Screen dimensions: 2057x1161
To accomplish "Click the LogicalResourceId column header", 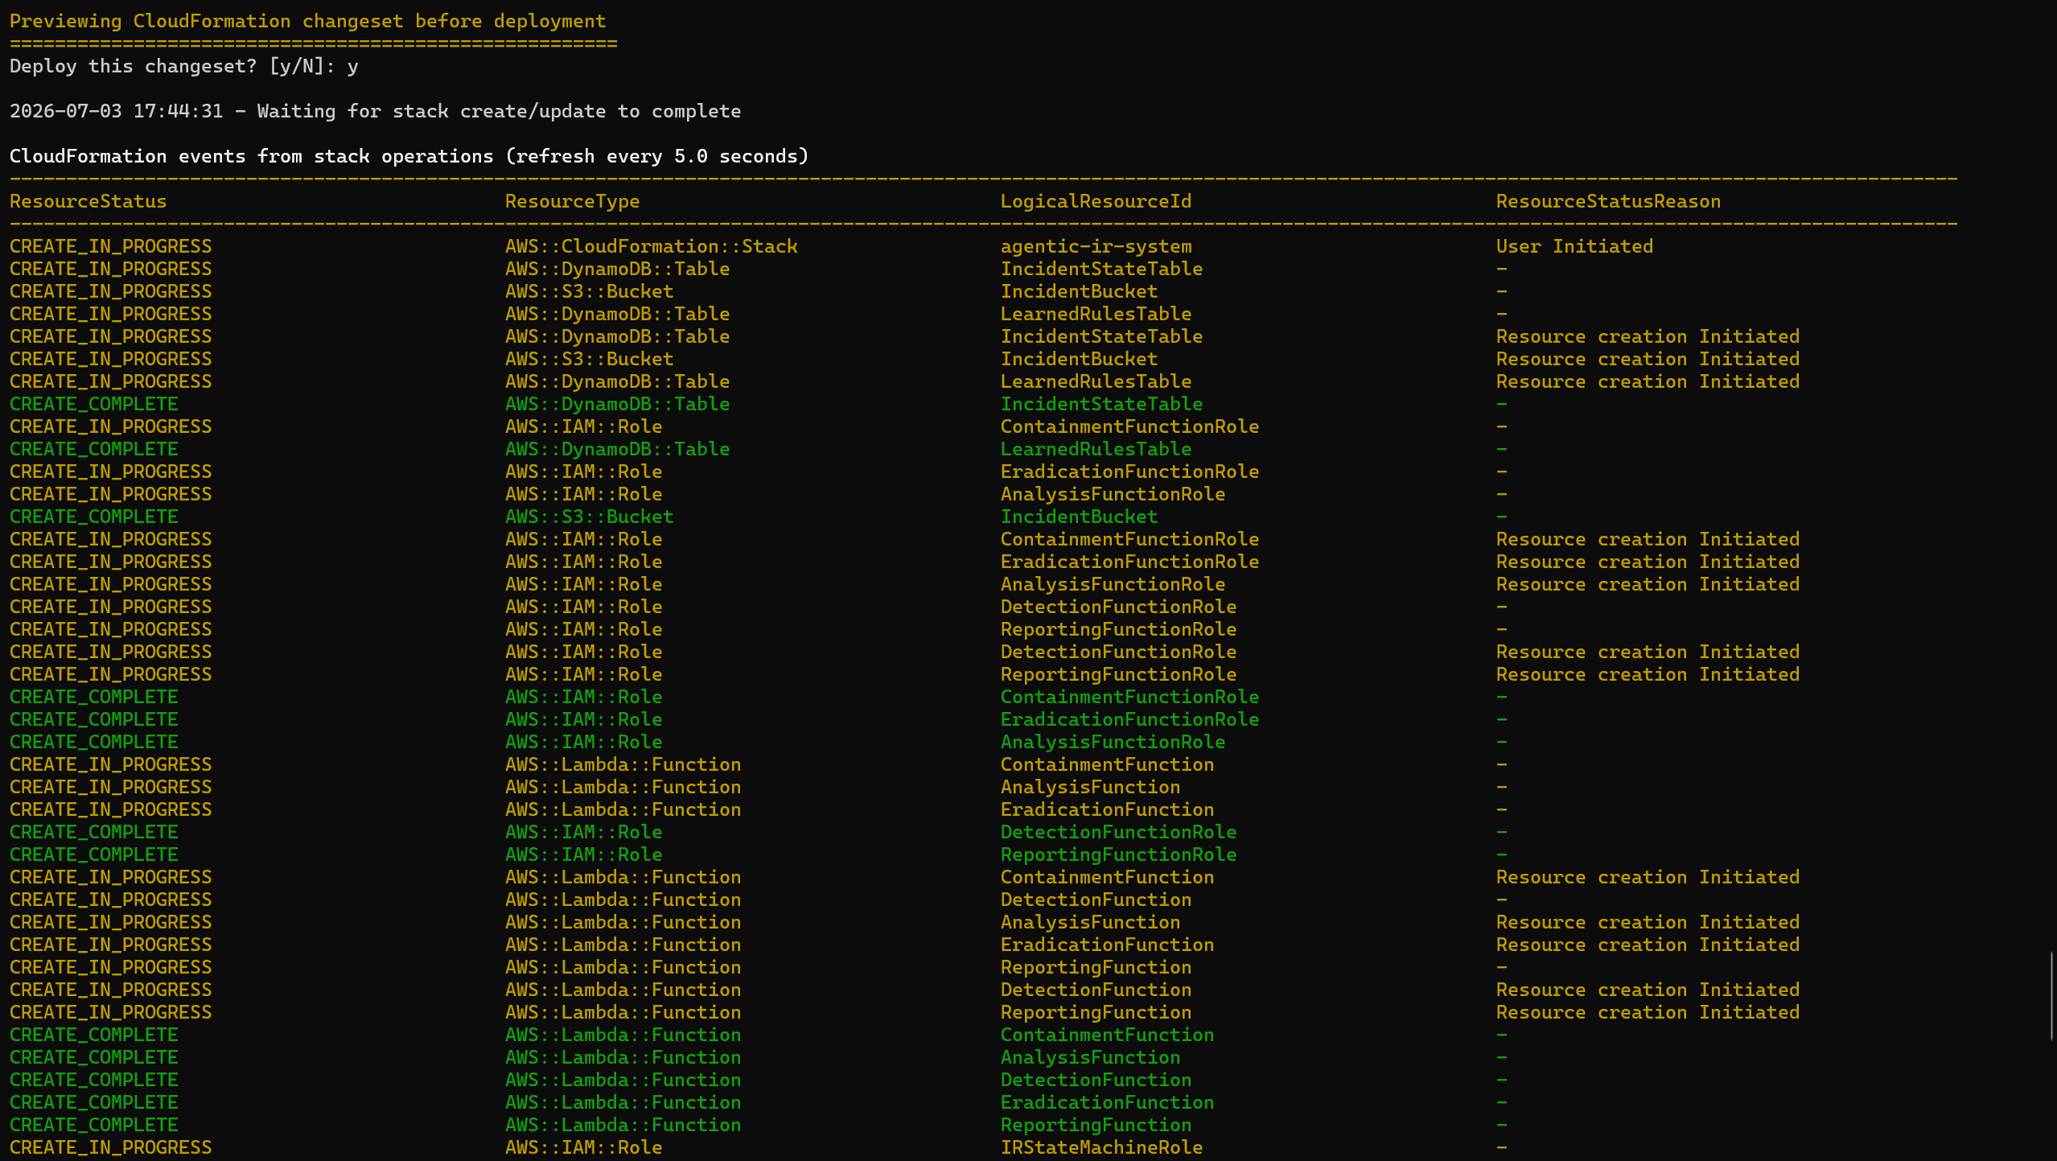I will tap(1096, 201).
